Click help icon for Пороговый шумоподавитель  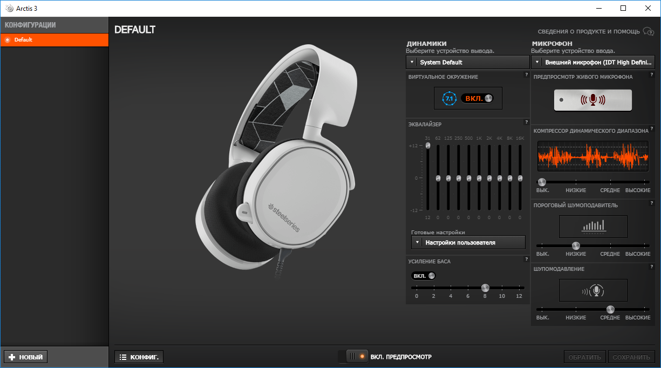tap(652, 203)
